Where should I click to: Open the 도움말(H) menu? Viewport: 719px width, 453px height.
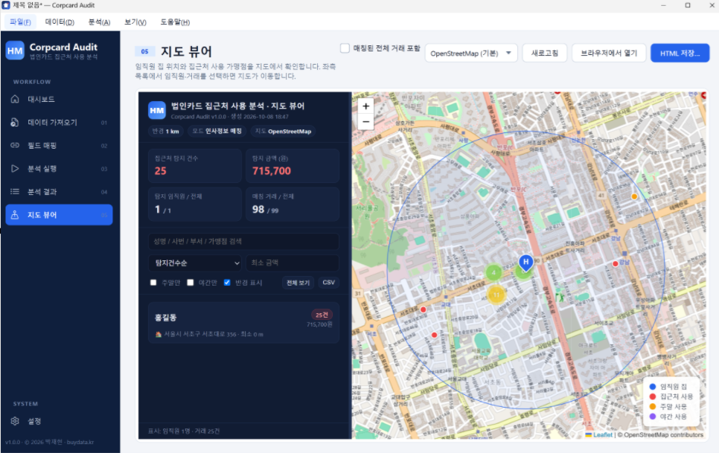(175, 22)
